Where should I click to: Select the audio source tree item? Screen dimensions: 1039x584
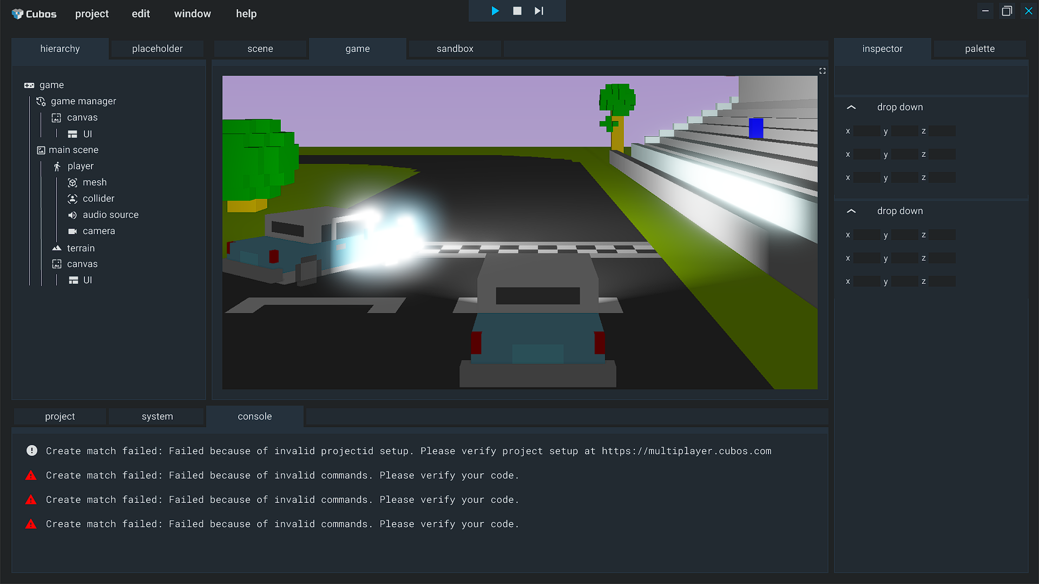[x=110, y=215]
